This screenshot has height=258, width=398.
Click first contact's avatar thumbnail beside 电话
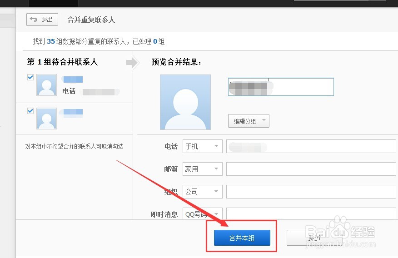click(x=46, y=85)
